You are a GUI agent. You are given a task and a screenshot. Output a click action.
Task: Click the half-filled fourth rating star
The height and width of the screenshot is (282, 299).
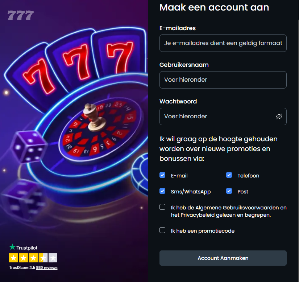[43, 258]
